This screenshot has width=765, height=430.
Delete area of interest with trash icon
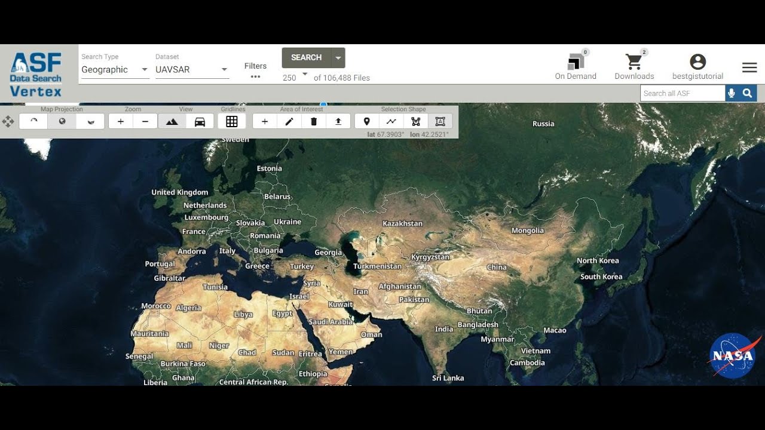(x=314, y=121)
